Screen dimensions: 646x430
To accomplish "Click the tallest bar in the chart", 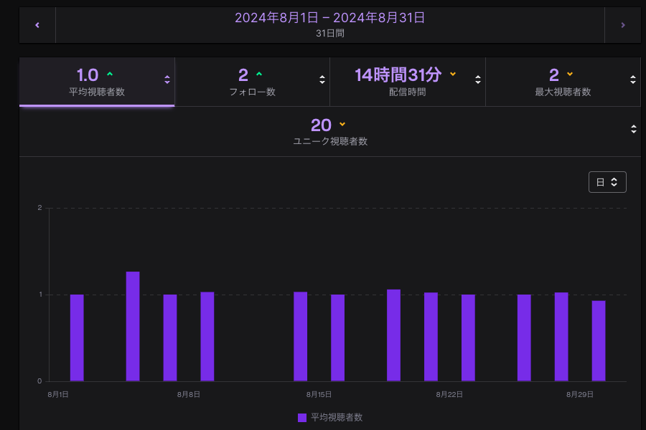I will (133, 326).
